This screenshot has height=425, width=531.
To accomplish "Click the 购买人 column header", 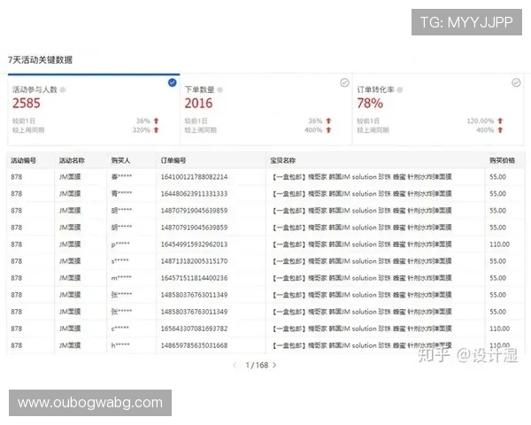I will (120, 160).
